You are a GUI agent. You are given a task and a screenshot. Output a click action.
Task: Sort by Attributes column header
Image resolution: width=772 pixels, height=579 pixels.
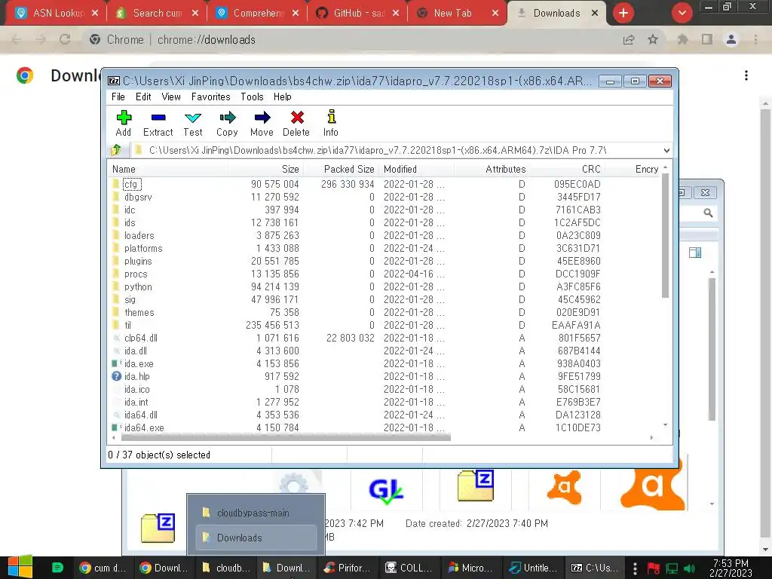492,169
